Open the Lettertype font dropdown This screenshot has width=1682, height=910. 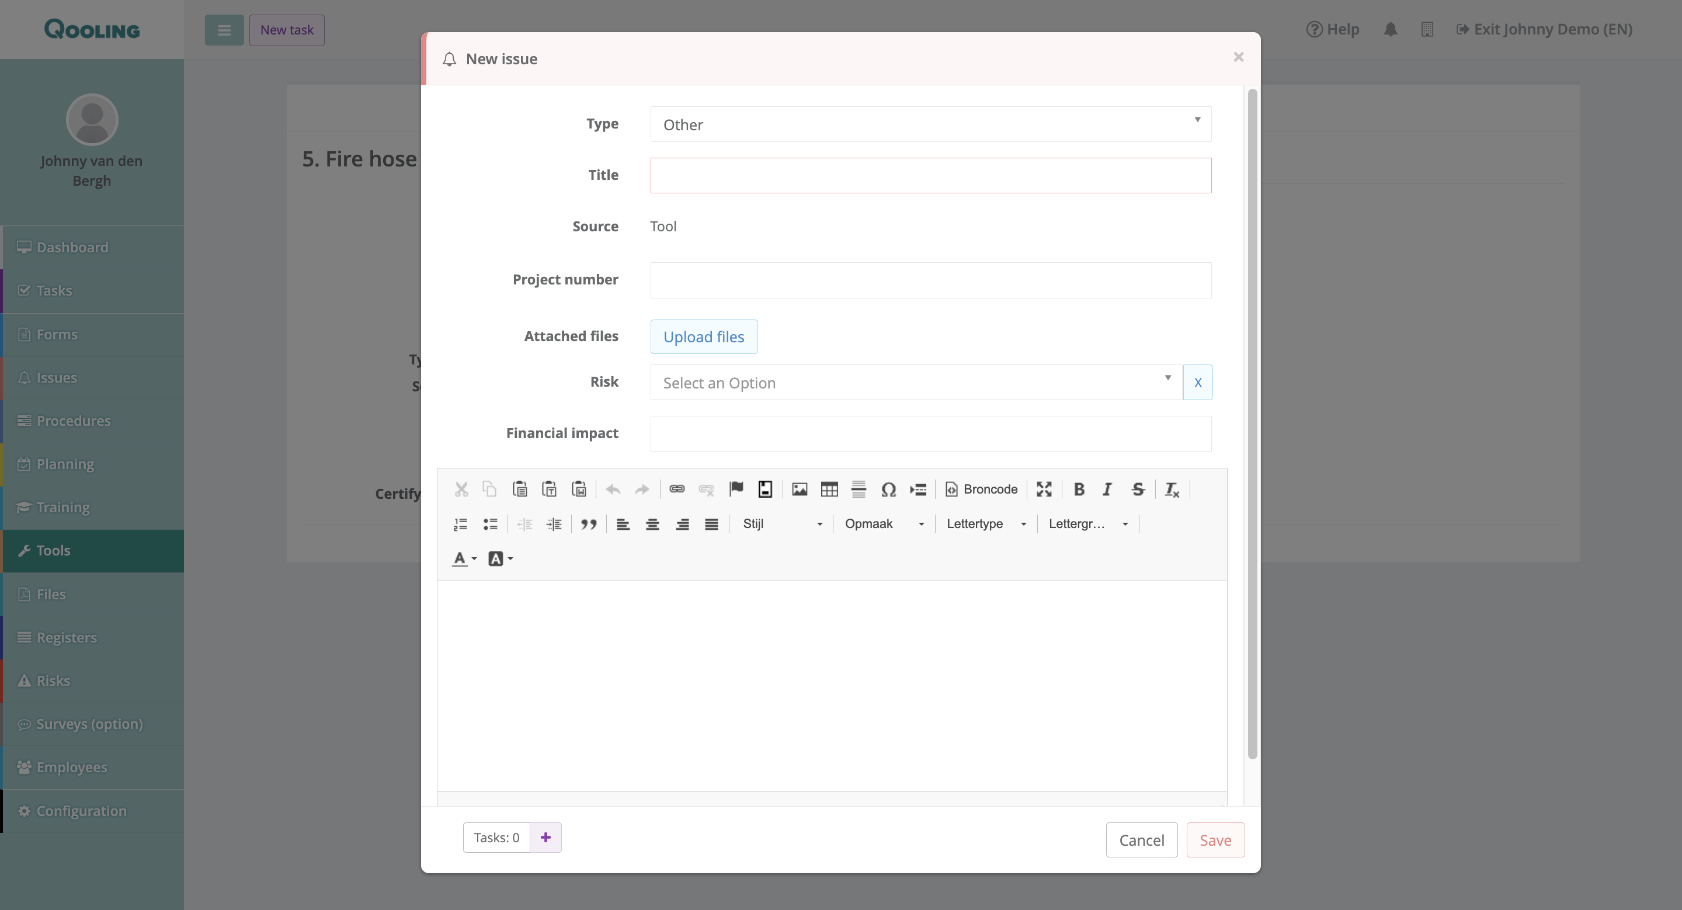point(986,524)
